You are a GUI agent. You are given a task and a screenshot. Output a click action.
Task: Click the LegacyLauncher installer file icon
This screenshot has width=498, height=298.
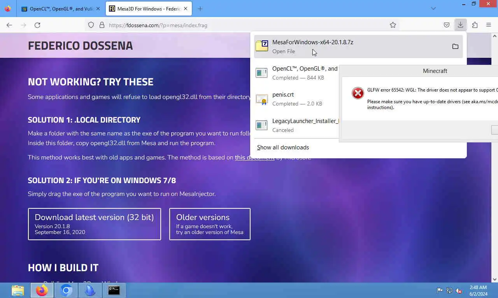(261, 125)
